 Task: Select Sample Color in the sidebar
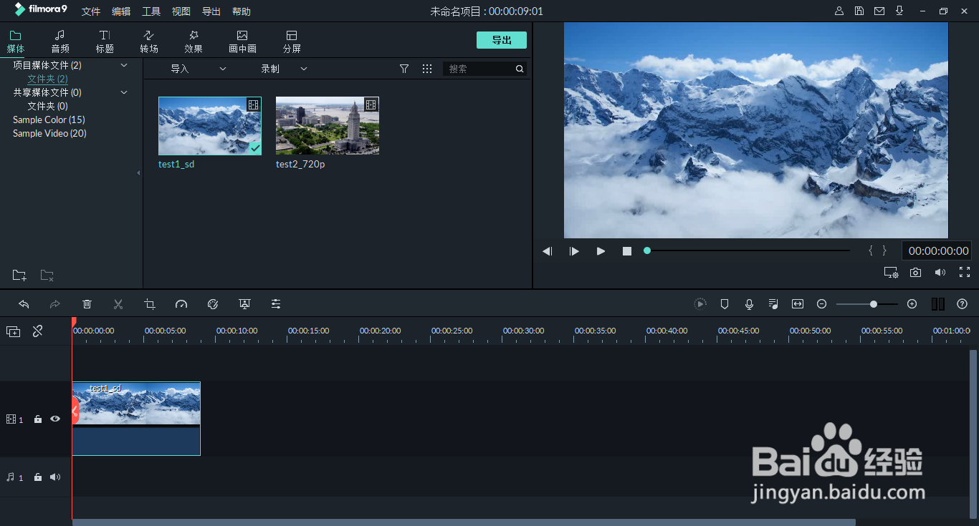click(48, 120)
